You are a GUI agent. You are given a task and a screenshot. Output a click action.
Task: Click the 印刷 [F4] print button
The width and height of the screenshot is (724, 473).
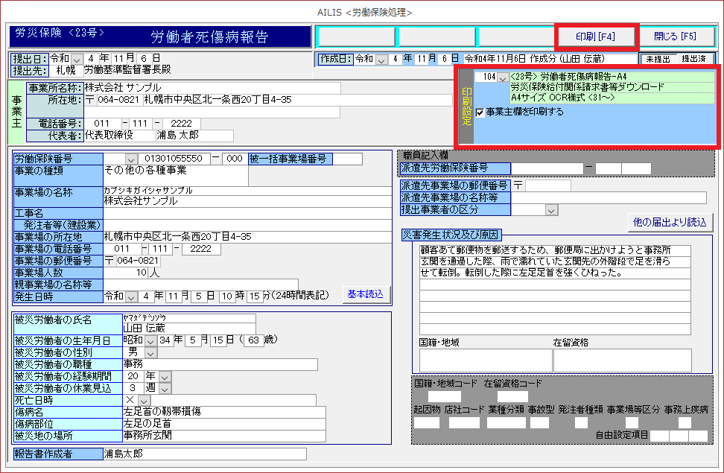[596, 36]
